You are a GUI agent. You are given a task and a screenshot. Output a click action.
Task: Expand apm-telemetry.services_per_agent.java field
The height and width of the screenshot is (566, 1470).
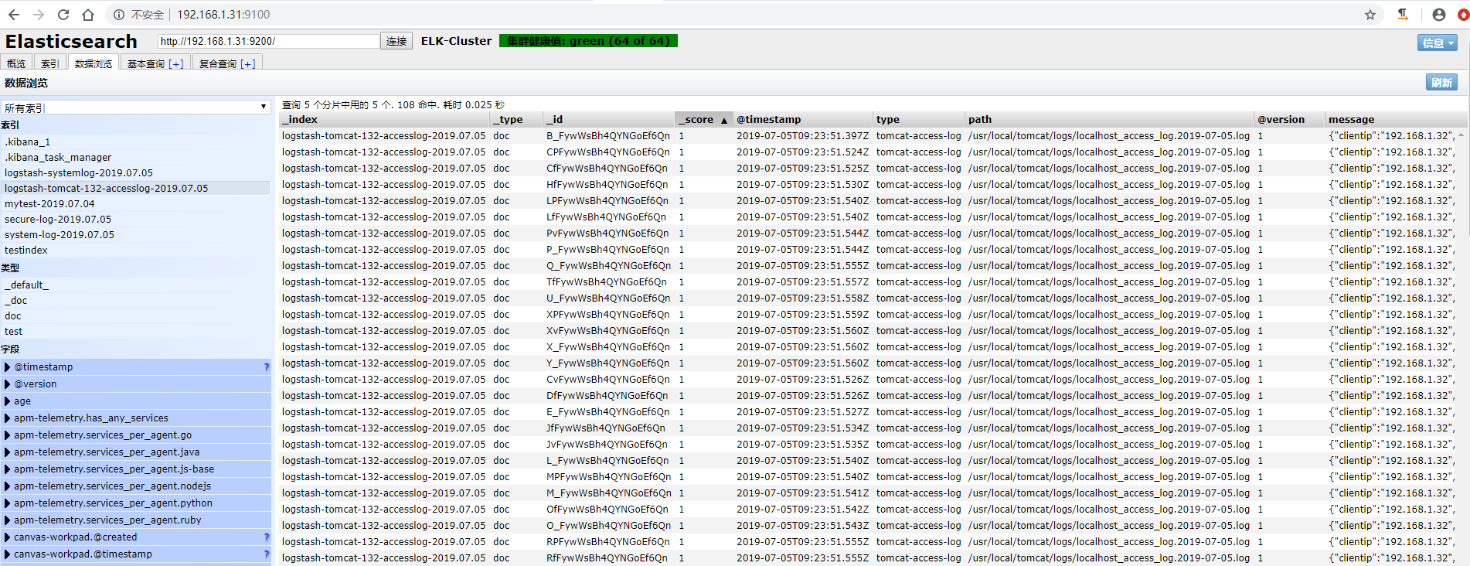coord(8,452)
